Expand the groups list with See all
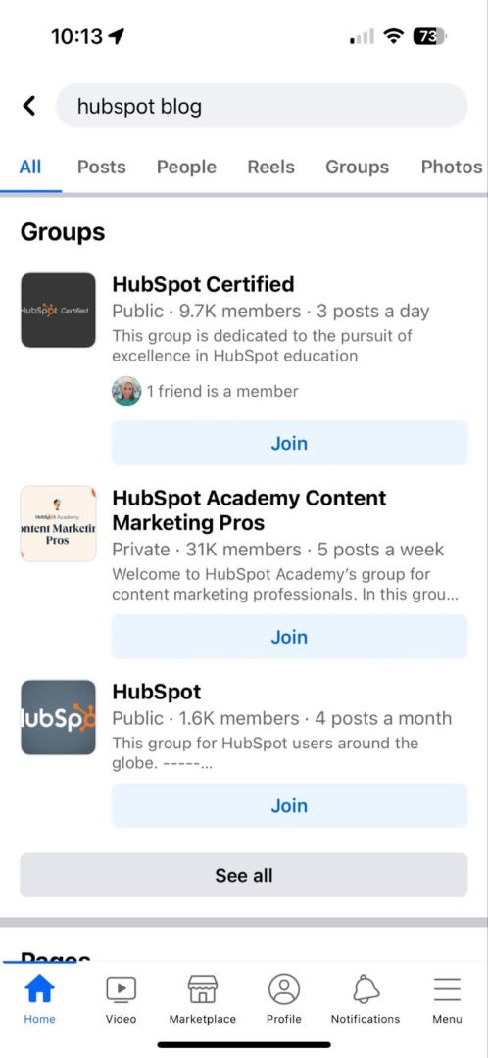The width and height of the screenshot is (488, 1058). (x=244, y=875)
